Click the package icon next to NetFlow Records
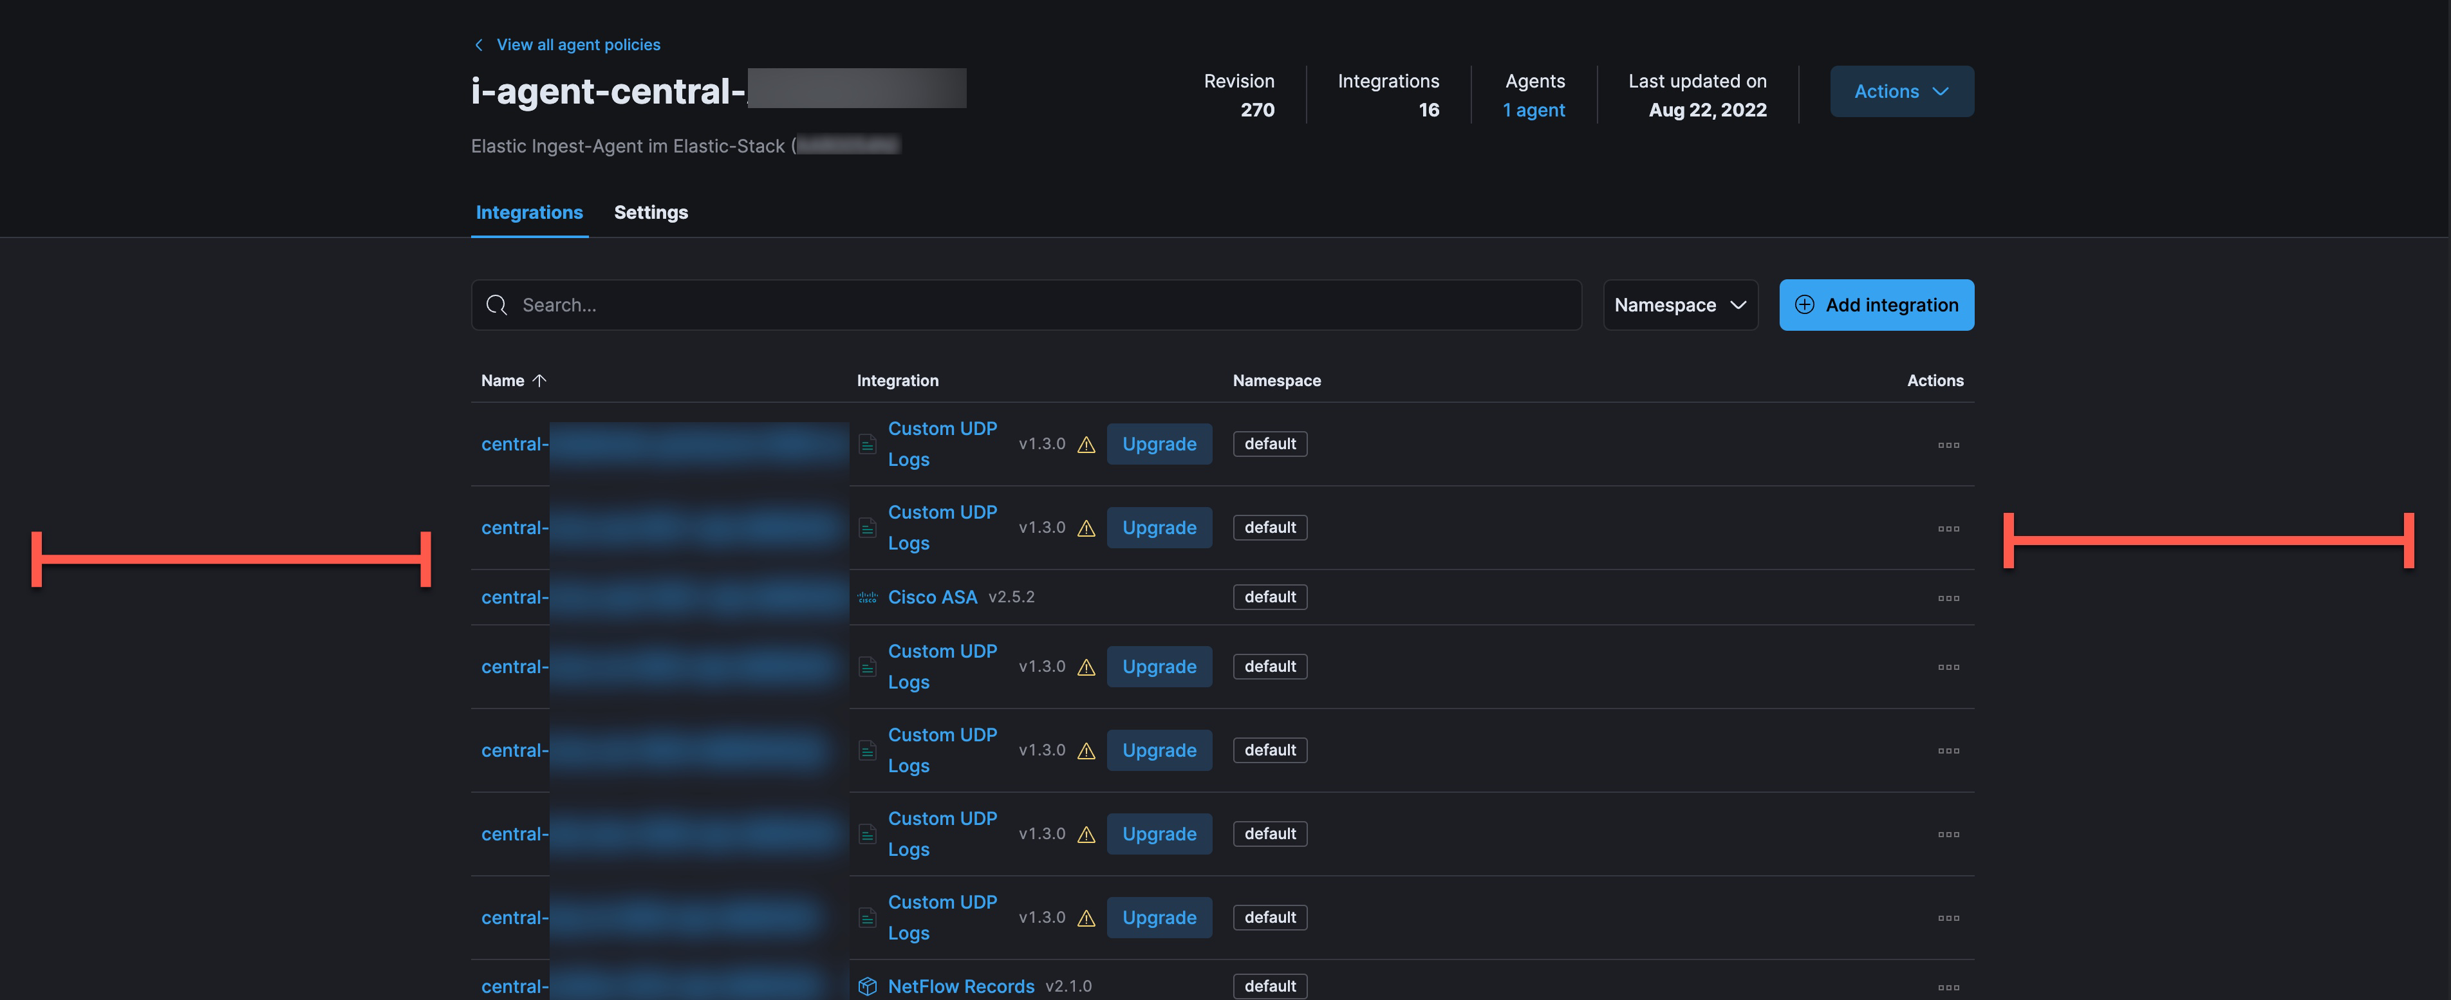Image resolution: width=2451 pixels, height=1000 pixels. click(867, 986)
